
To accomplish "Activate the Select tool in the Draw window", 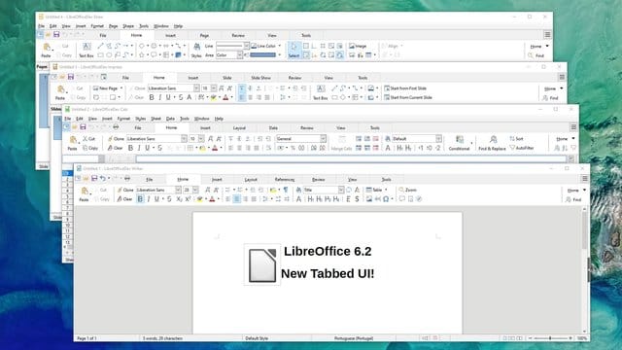I will [x=294, y=51].
